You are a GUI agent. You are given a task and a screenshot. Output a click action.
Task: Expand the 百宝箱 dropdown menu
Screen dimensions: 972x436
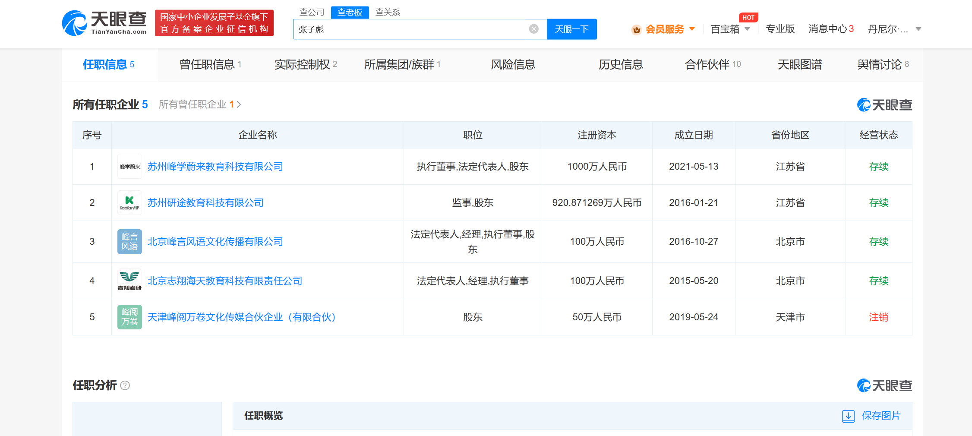coord(748,29)
